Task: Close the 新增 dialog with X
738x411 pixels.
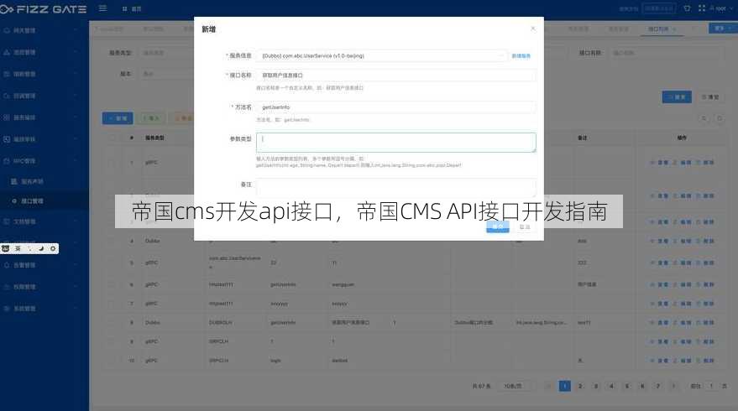Action: [533, 29]
